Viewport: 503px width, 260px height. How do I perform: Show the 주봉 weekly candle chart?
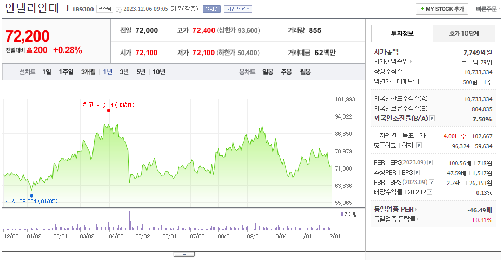click(x=286, y=72)
